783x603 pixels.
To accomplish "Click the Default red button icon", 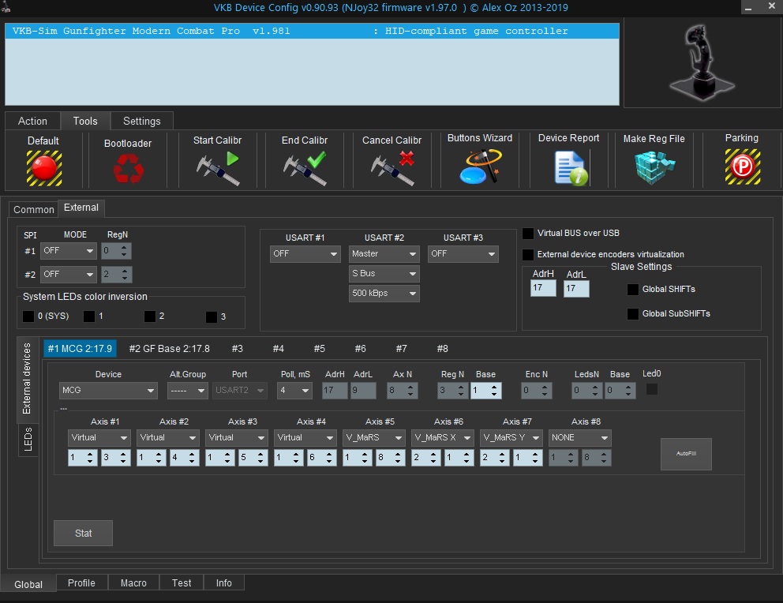I will [43, 167].
